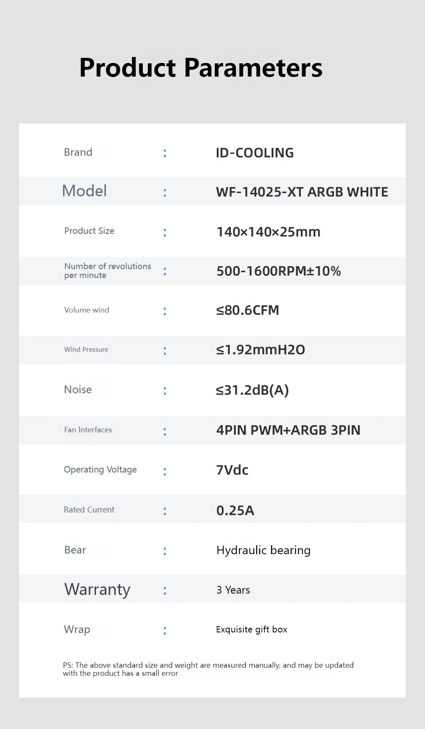Select the 500-1600RPM±10% value
Screen dimensions: 425x729
[x=278, y=271]
